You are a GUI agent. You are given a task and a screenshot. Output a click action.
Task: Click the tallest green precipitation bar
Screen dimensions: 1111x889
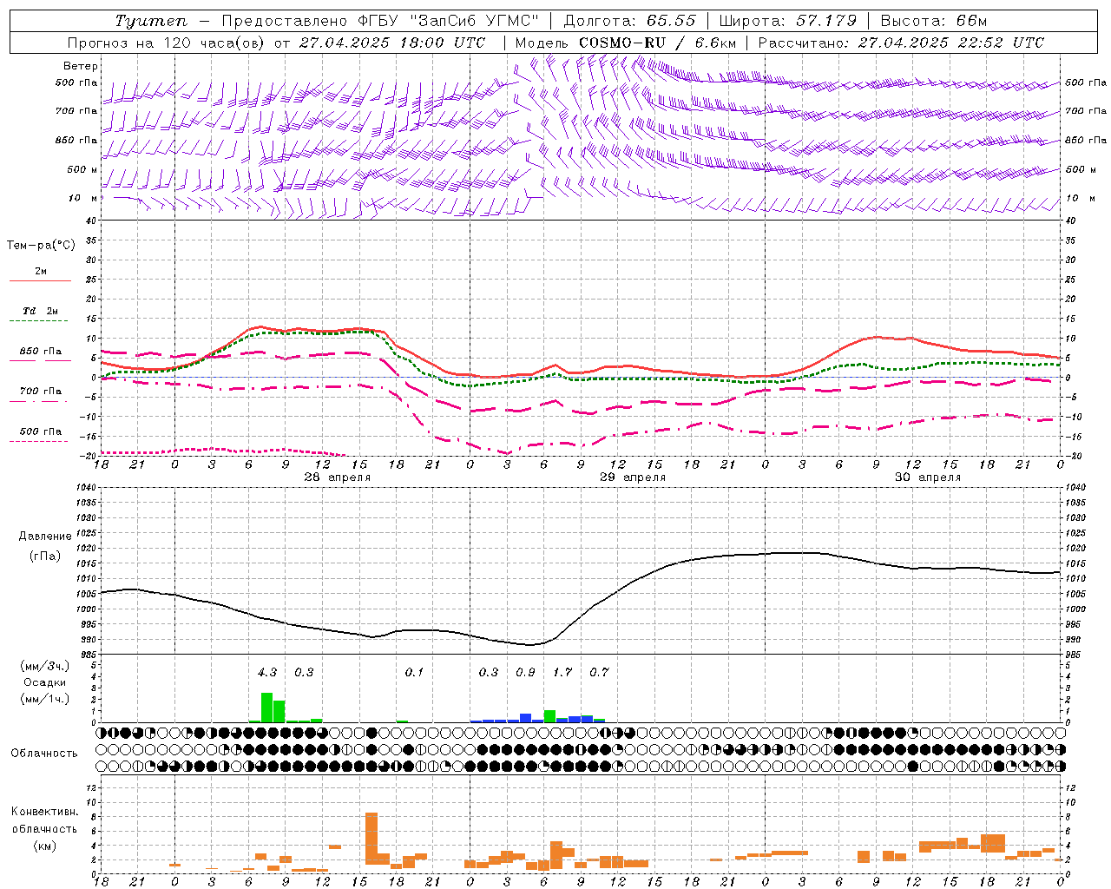click(x=267, y=708)
